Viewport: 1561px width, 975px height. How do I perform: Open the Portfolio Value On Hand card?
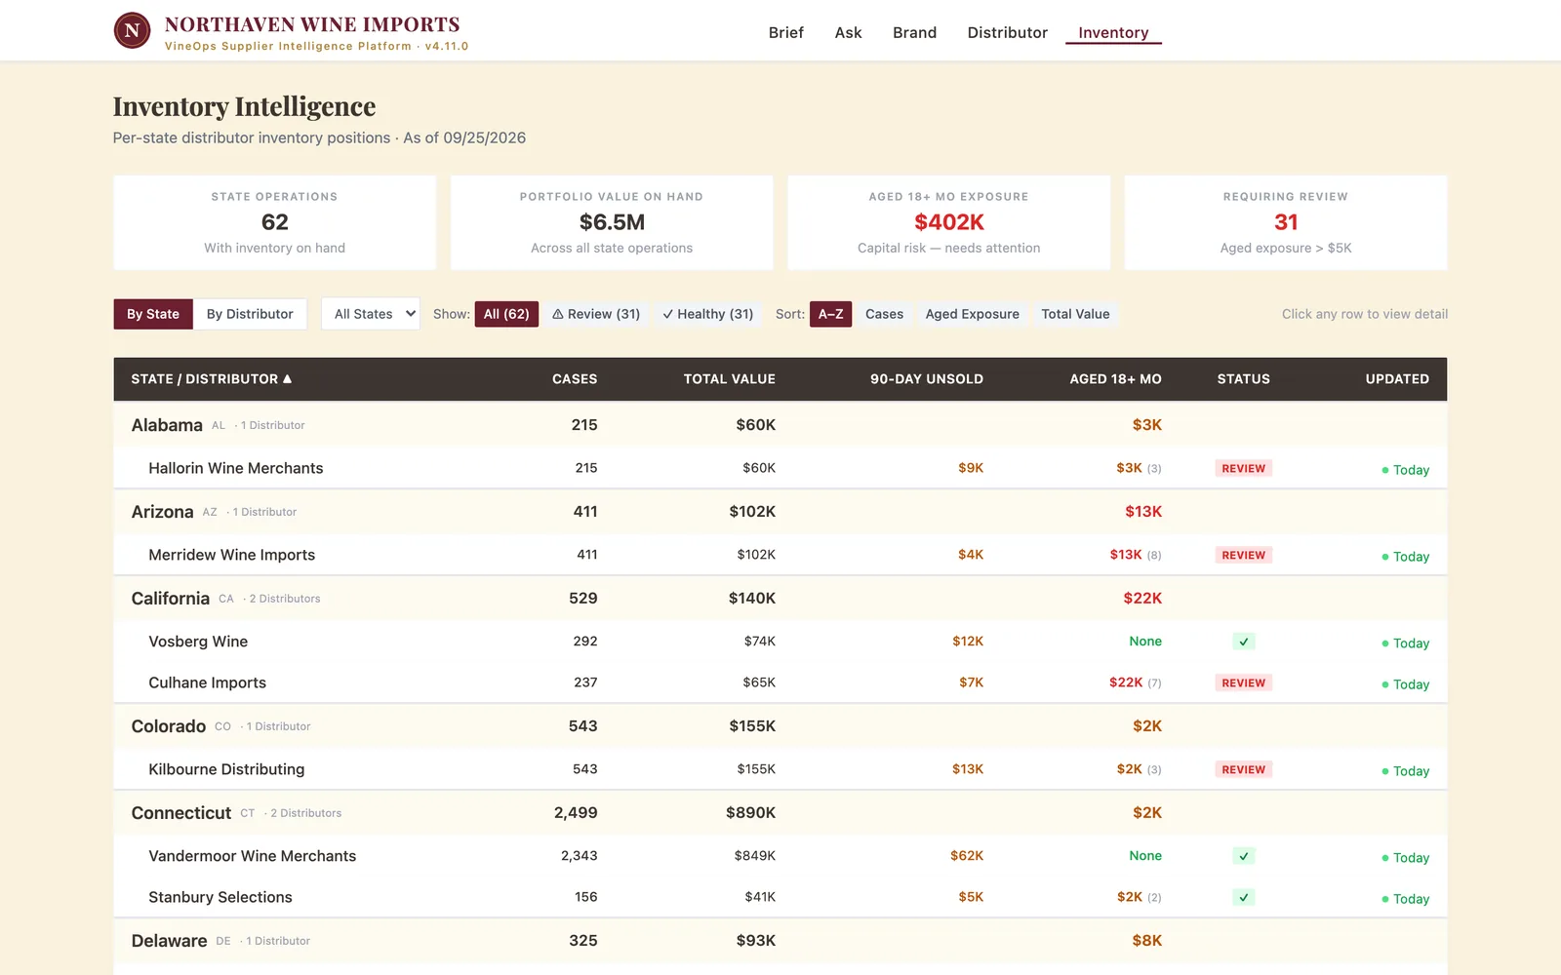pos(612,222)
